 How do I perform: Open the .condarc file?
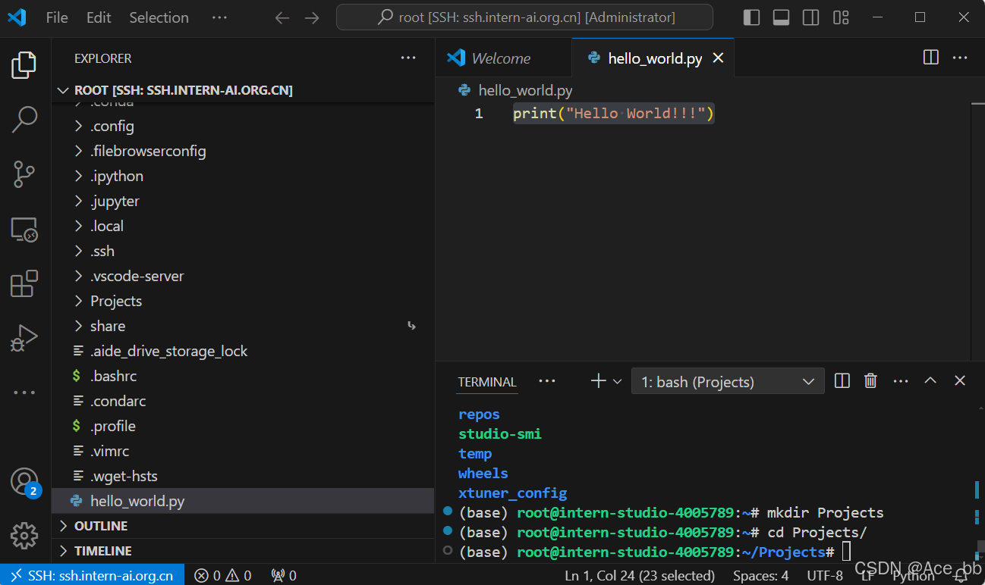click(x=243, y=401)
